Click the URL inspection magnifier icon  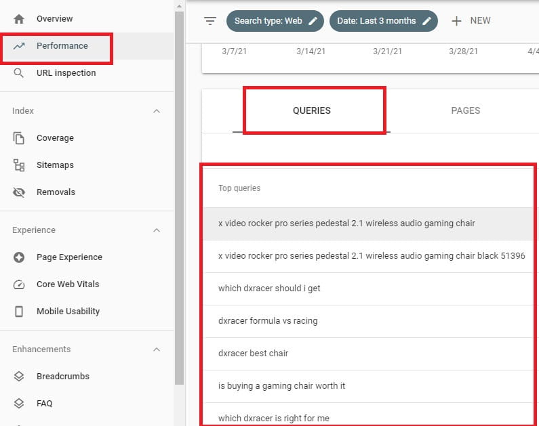pos(19,72)
